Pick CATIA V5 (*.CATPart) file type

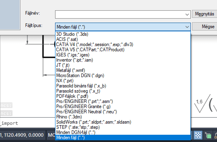point(90,49)
